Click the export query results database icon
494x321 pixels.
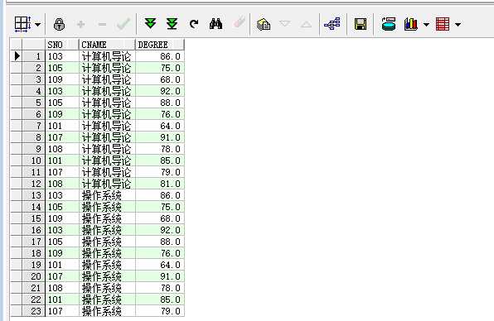click(x=389, y=24)
